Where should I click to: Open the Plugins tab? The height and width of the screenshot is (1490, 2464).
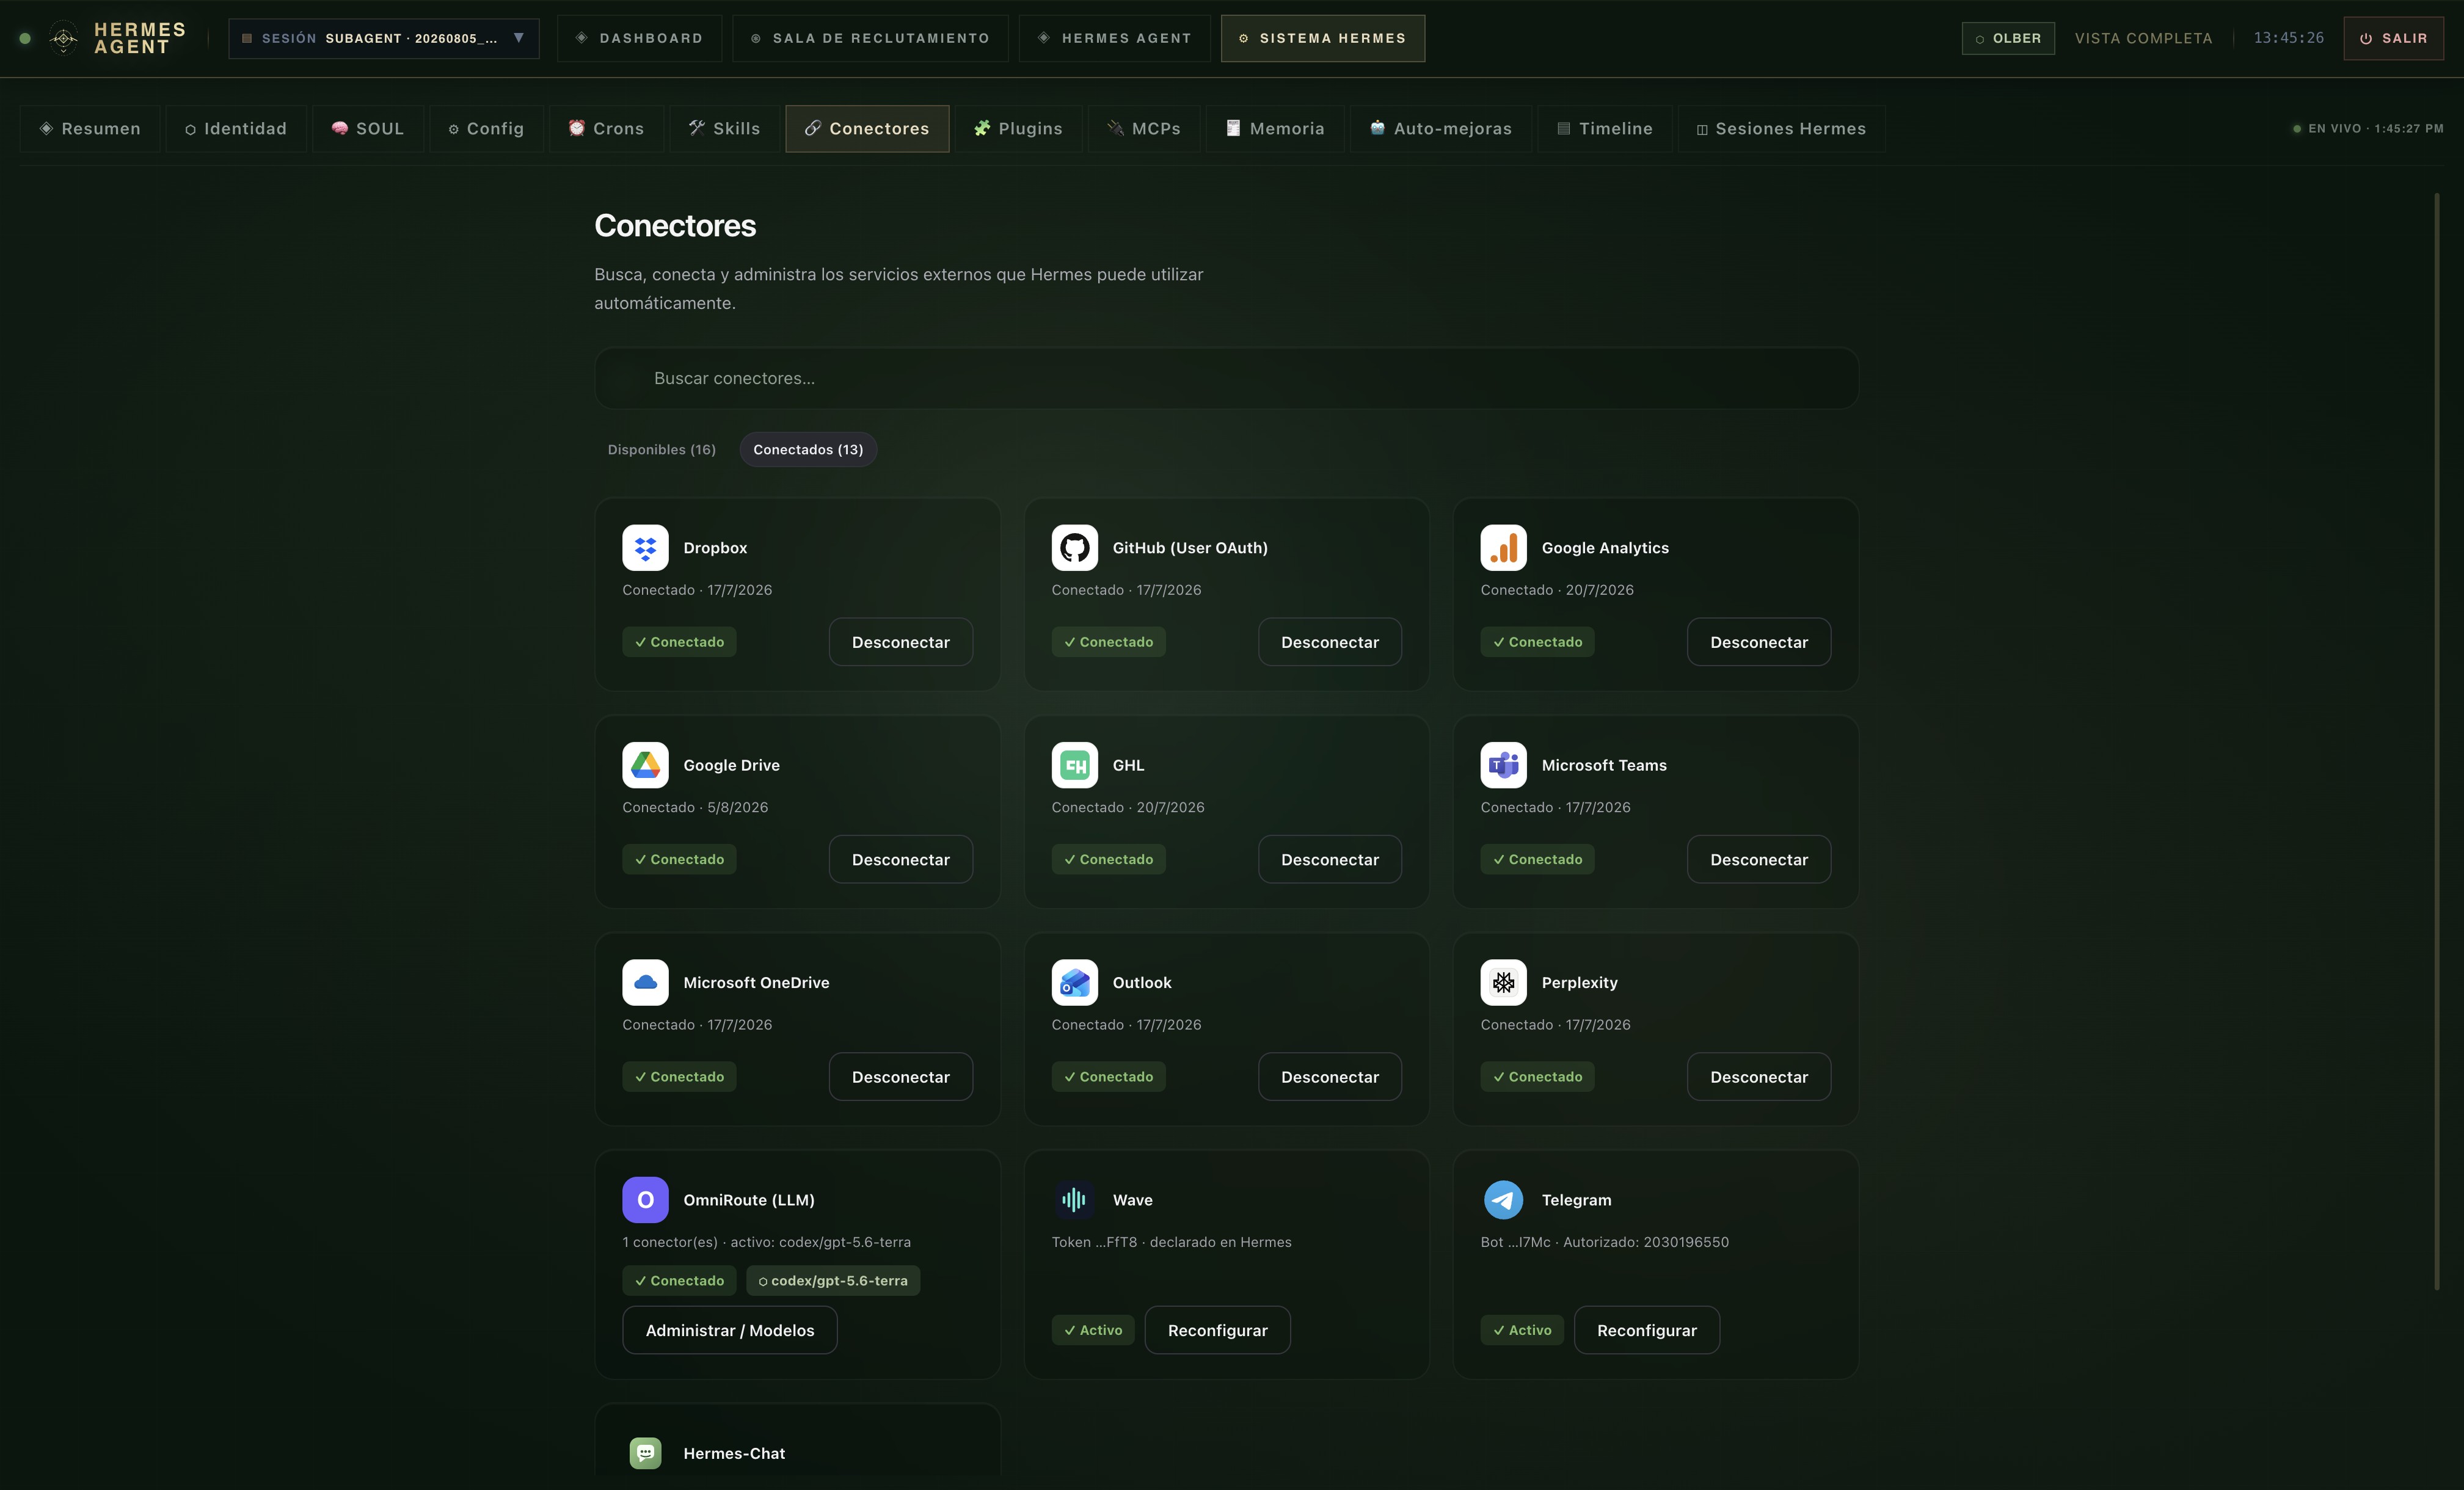coord(1018,128)
